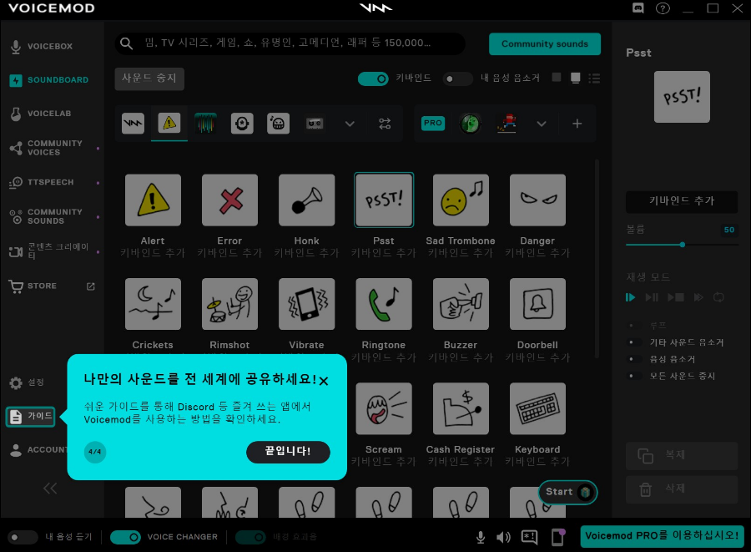Viewport: 751px width, 552px height.
Task: Click the soundboard vertical scrollbar
Action: point(597,259)
